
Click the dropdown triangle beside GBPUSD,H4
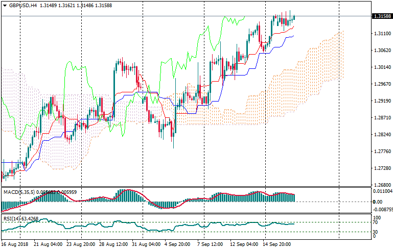pos(5,6)
